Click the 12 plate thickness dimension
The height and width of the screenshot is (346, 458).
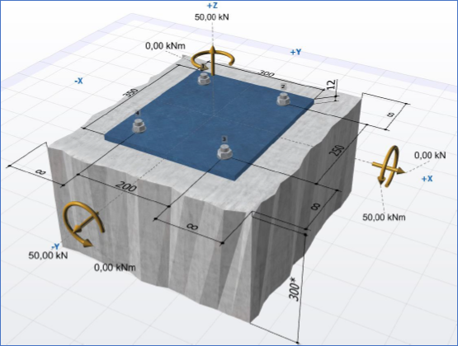click(331, 85)
